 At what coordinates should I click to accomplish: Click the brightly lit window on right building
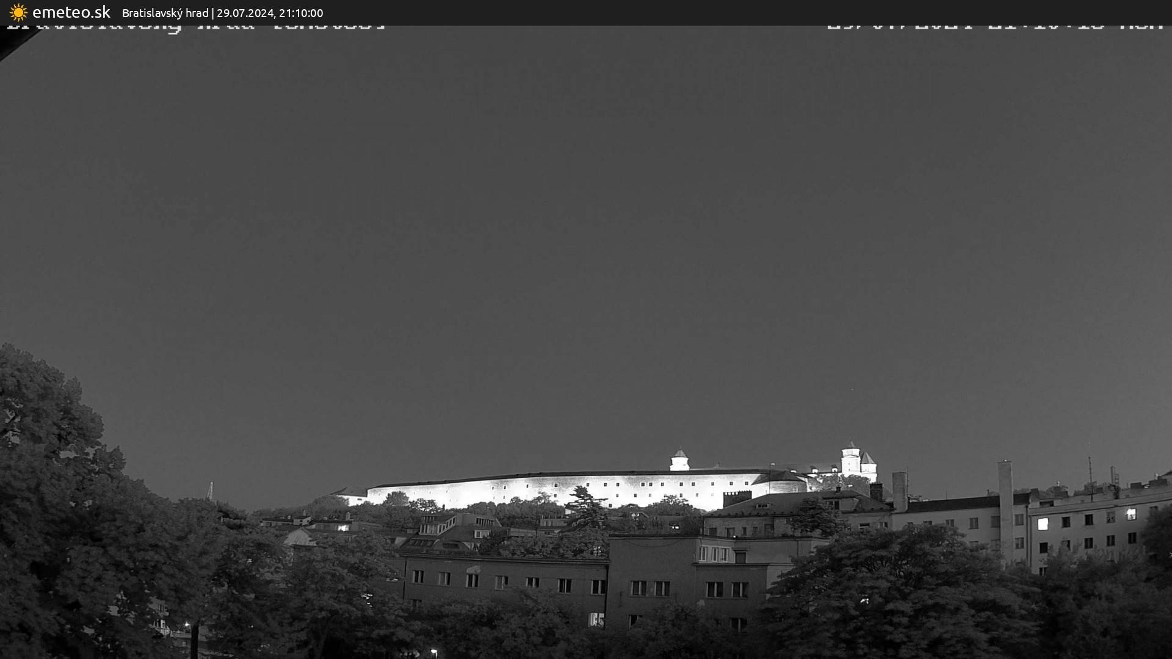pyautogui.click(x=1043, y=524)
